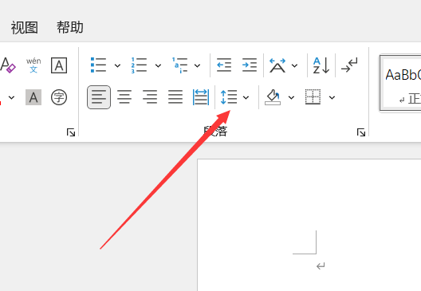Expand the numbering list style dropdown
The image size is (421, 291).
point(158,65)
